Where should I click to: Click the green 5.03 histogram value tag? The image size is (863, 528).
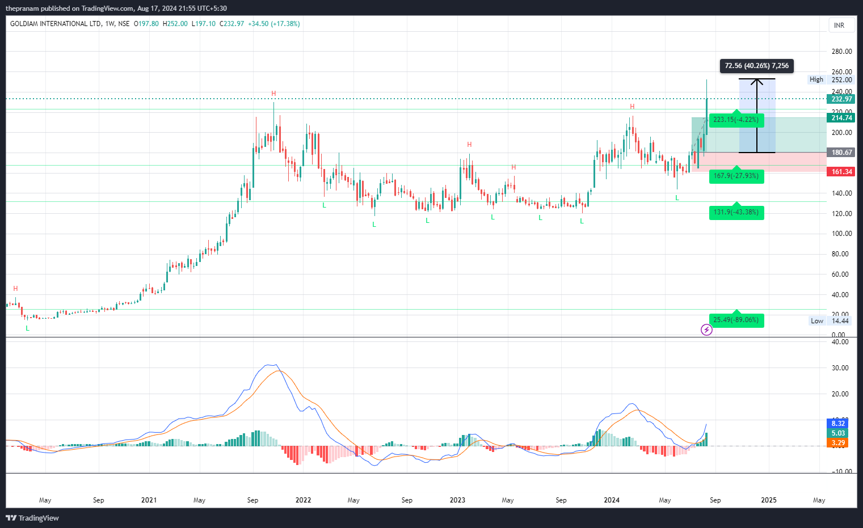[x=838, y=433]
